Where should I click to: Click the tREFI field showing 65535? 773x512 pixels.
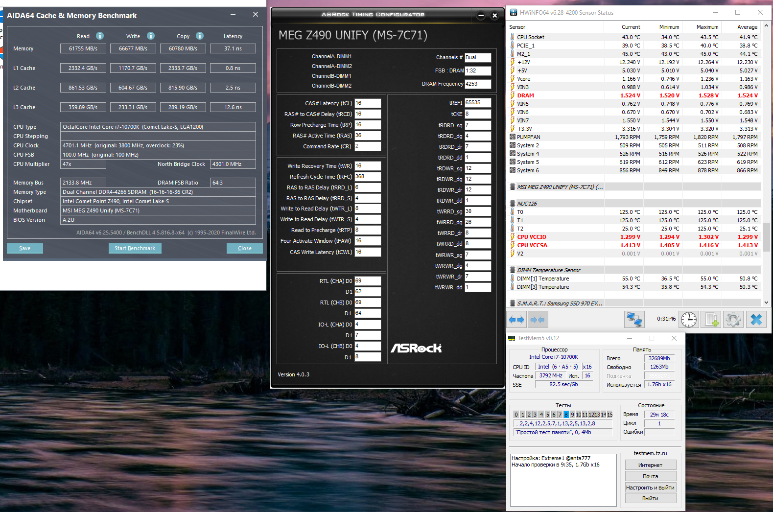[478, 103]
